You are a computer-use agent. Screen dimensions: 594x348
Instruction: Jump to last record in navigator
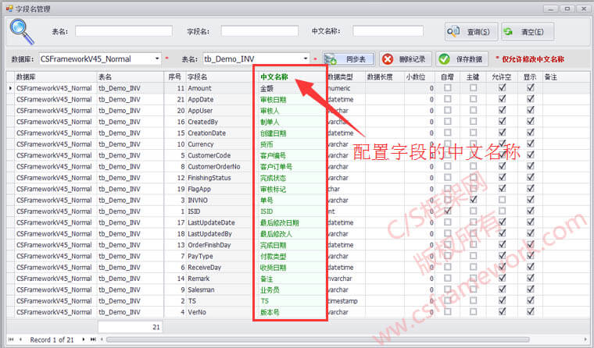(x=93, y=340)
